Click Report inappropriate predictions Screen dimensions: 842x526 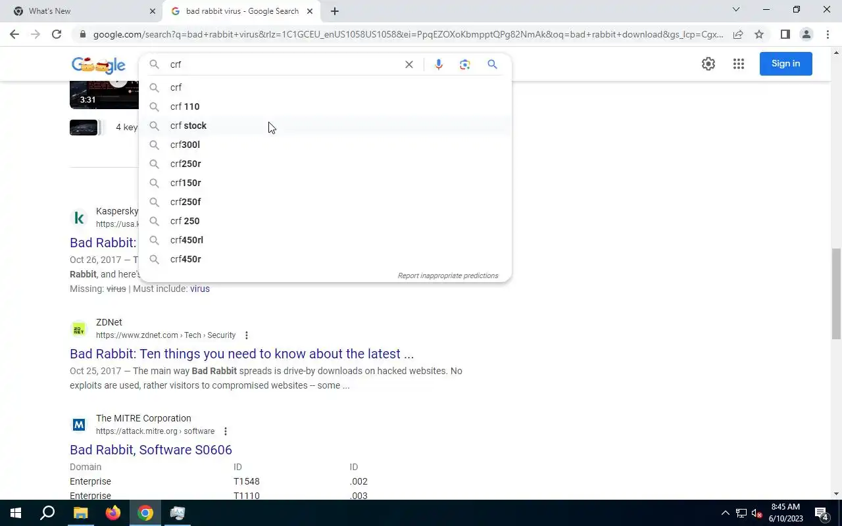coord(448,275)
